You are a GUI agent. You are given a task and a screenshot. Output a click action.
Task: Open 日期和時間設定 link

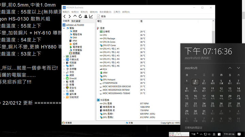click(x=193, y=128)
